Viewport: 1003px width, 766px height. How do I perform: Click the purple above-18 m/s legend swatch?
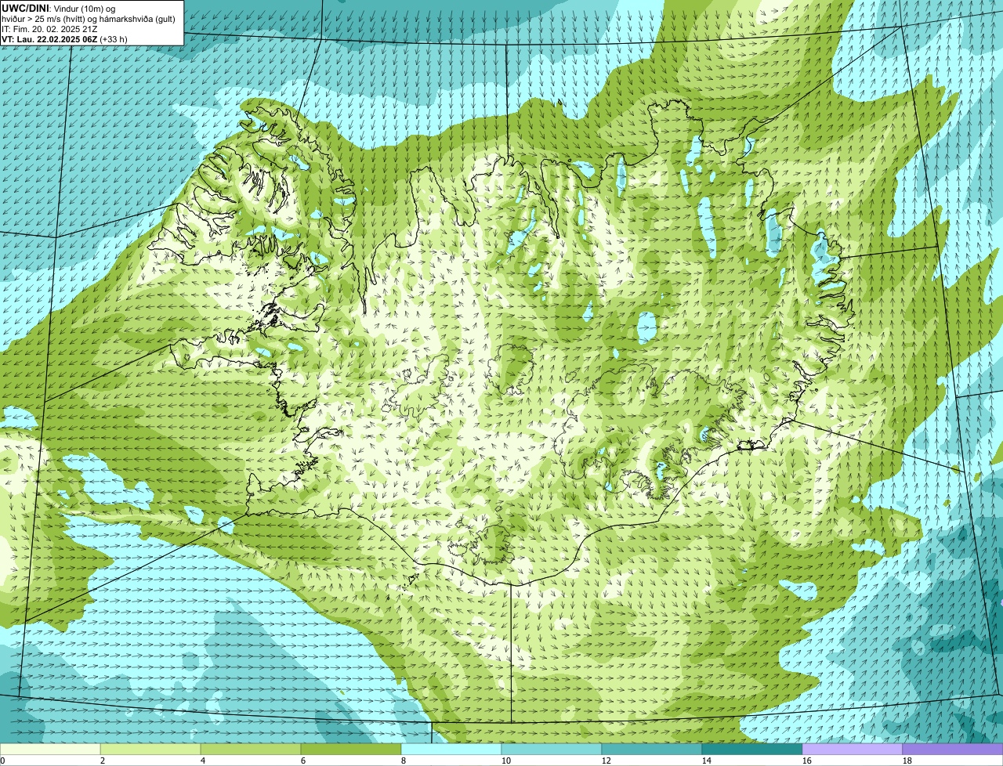point(953,750)
